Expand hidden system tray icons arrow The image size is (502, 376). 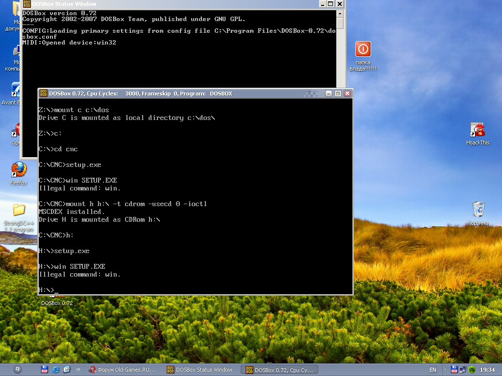point(445,370)
